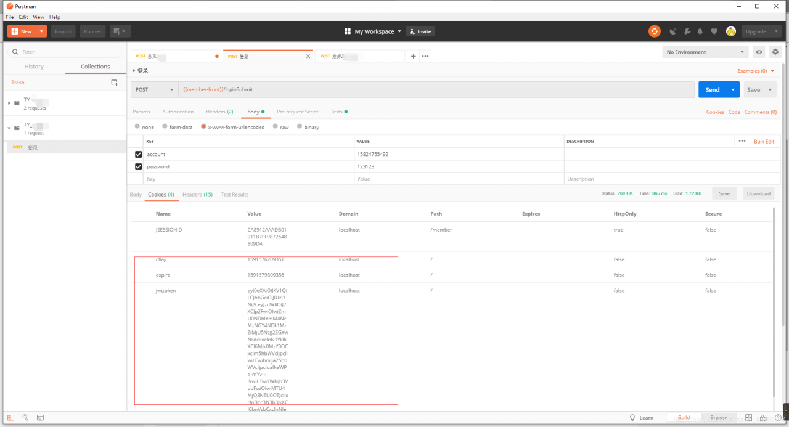
Task: Click the blue Send button
Action: click(713, 89)
